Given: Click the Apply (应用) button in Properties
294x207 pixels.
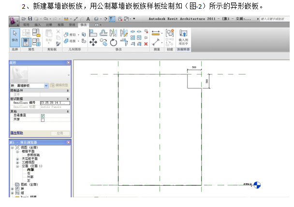Looking at the screenshot, I should coord(59,133).
